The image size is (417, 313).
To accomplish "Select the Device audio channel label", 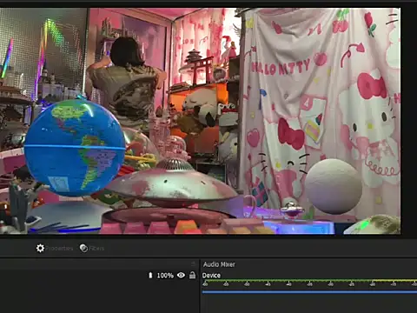I will pos(211,276).
